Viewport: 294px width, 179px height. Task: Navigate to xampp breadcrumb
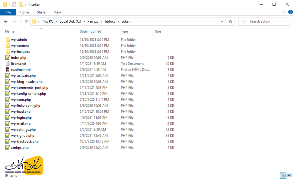click(93, 21)
